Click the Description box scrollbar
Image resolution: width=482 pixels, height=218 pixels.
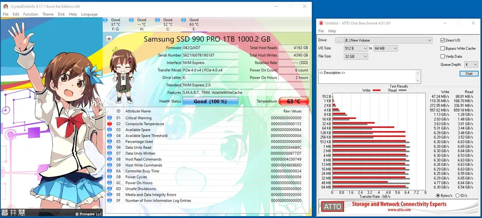(418, 76)
